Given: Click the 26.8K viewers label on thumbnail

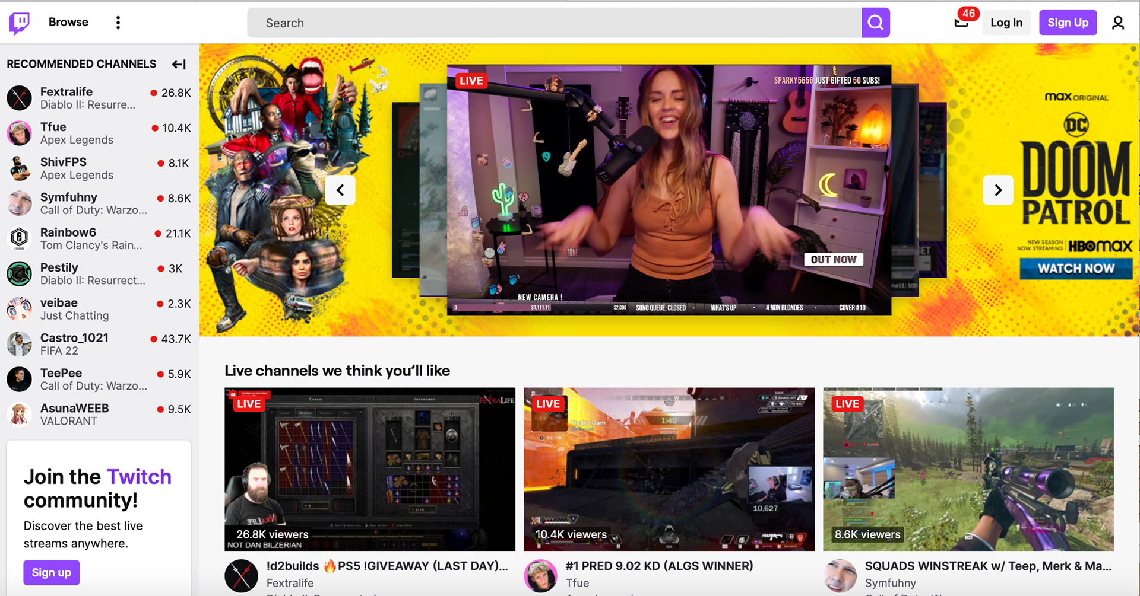Looking at the screenshot, I should pyautogui.click(x=272, y=534).
